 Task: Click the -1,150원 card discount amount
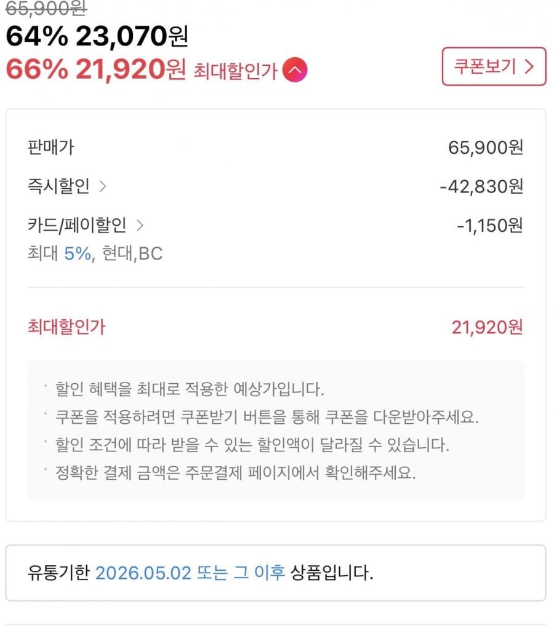(x=489, y=226)
